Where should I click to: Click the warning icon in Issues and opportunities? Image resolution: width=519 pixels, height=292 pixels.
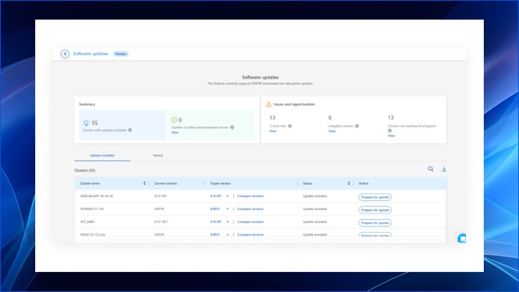(x=268, y=104)
